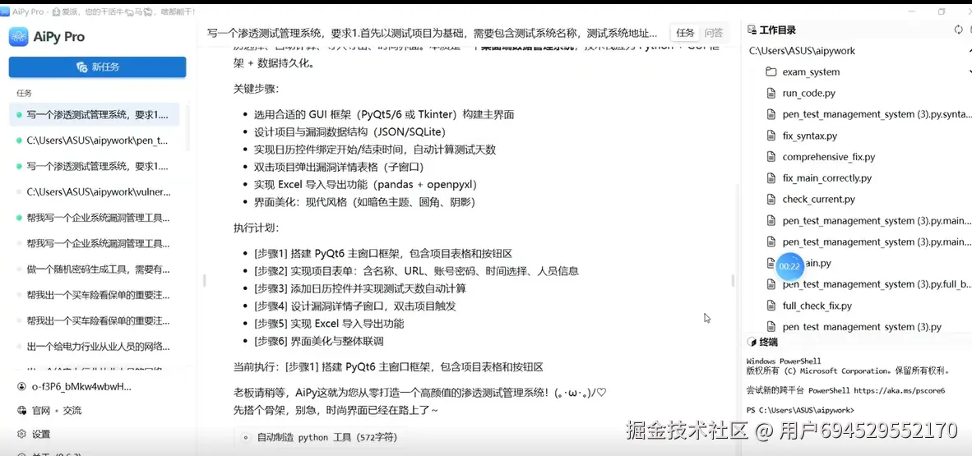Open the https://aka.ms/pscore6 link in terminal
The height and width of the screenshot is (456, 972).
click(x=900, y=390)
